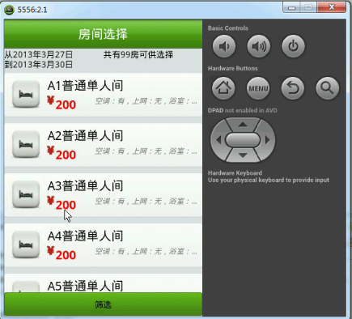Click the bed icon for A2普通单人间
Viewport: 352px width, 319px height.
[x=26, y=144]
